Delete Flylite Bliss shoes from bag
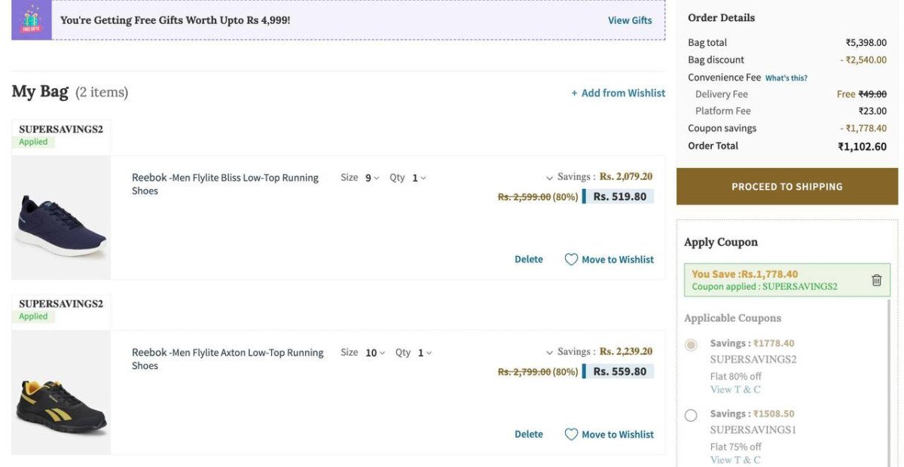The width and height of the screenshot is (904, 467). [x=528, y=259]
